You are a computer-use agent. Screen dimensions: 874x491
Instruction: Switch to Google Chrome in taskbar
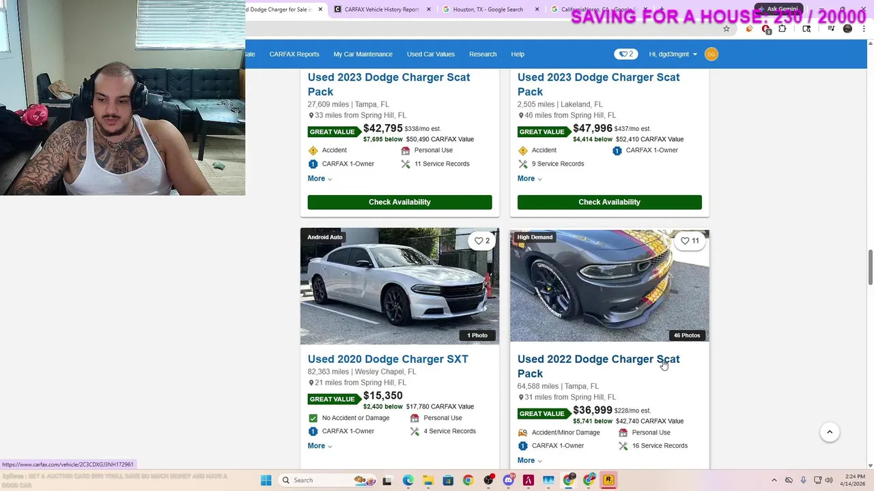click(468, 480)
